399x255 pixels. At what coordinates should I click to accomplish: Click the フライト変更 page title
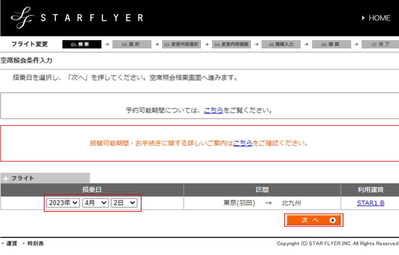point(30,44)
